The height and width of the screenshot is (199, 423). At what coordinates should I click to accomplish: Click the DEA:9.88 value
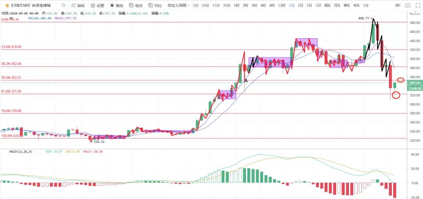72,152
